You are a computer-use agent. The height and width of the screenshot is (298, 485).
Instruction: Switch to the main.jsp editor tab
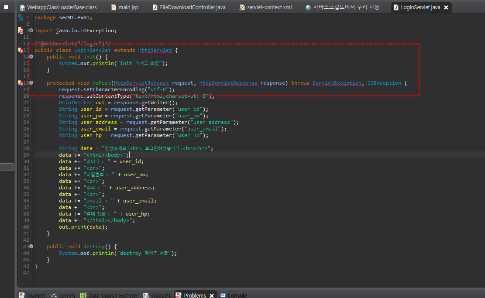click(125, 7)
